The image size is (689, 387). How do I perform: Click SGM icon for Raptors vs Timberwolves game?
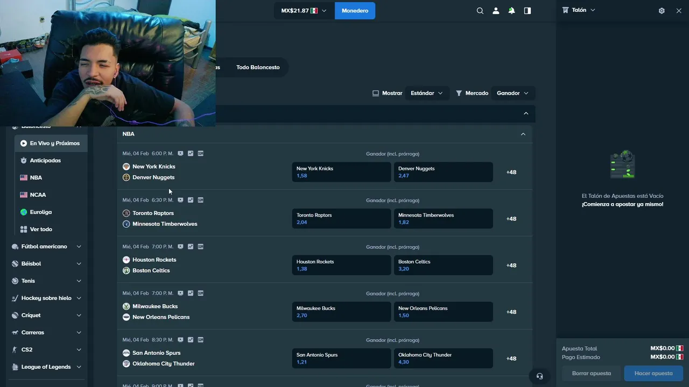[x=201, y=200]
